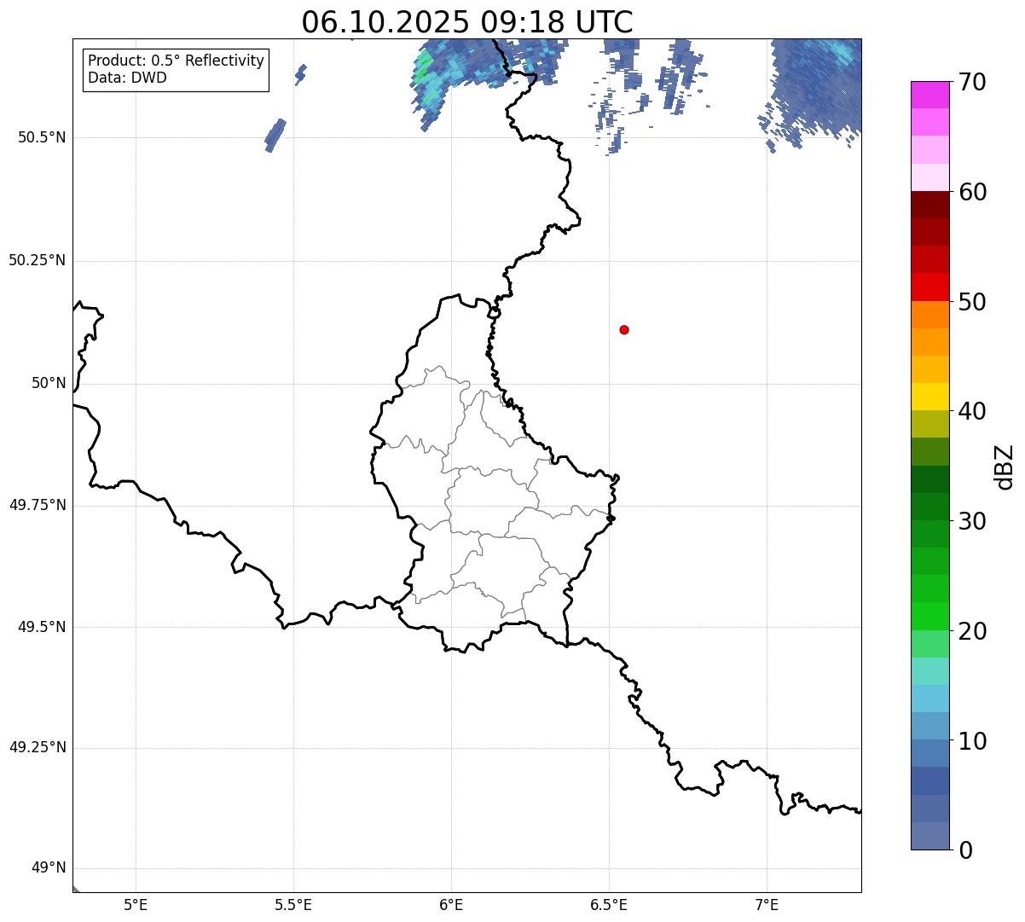Click the 7°E longitude label
This screenshot has width=1025, height=922.
tap(767, 905)
